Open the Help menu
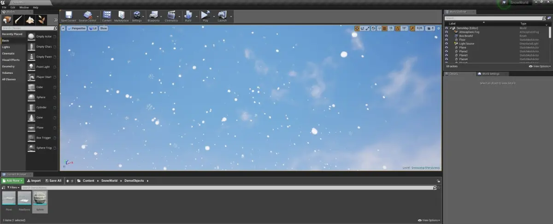The width and height of the screenshot is (553, 224). [35, 7]
